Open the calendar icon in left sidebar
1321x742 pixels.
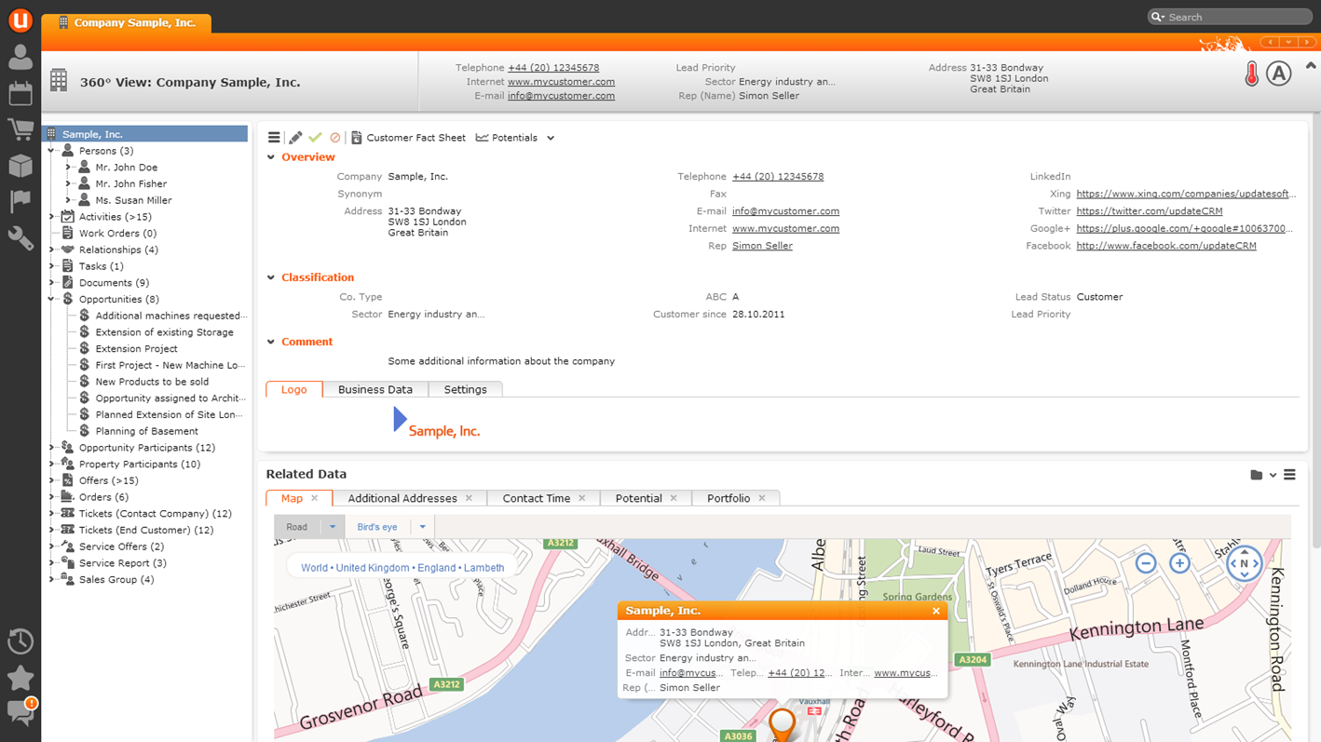pos(20,93)
